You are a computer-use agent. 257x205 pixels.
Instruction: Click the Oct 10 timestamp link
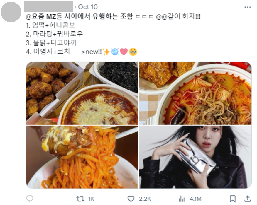tap(88, 7)
